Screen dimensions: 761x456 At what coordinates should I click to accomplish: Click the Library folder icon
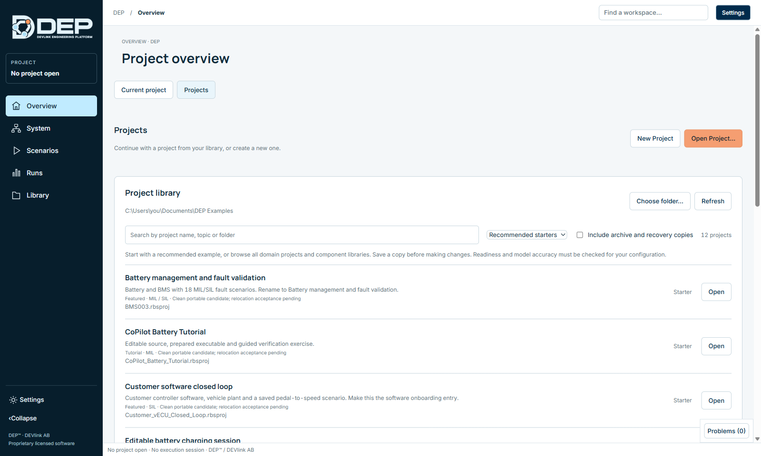click(16, 195)
